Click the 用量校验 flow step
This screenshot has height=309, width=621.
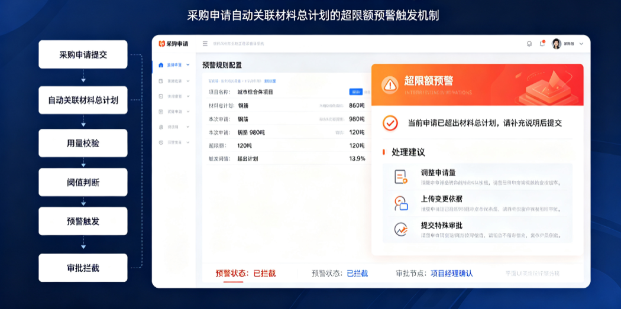83,143
